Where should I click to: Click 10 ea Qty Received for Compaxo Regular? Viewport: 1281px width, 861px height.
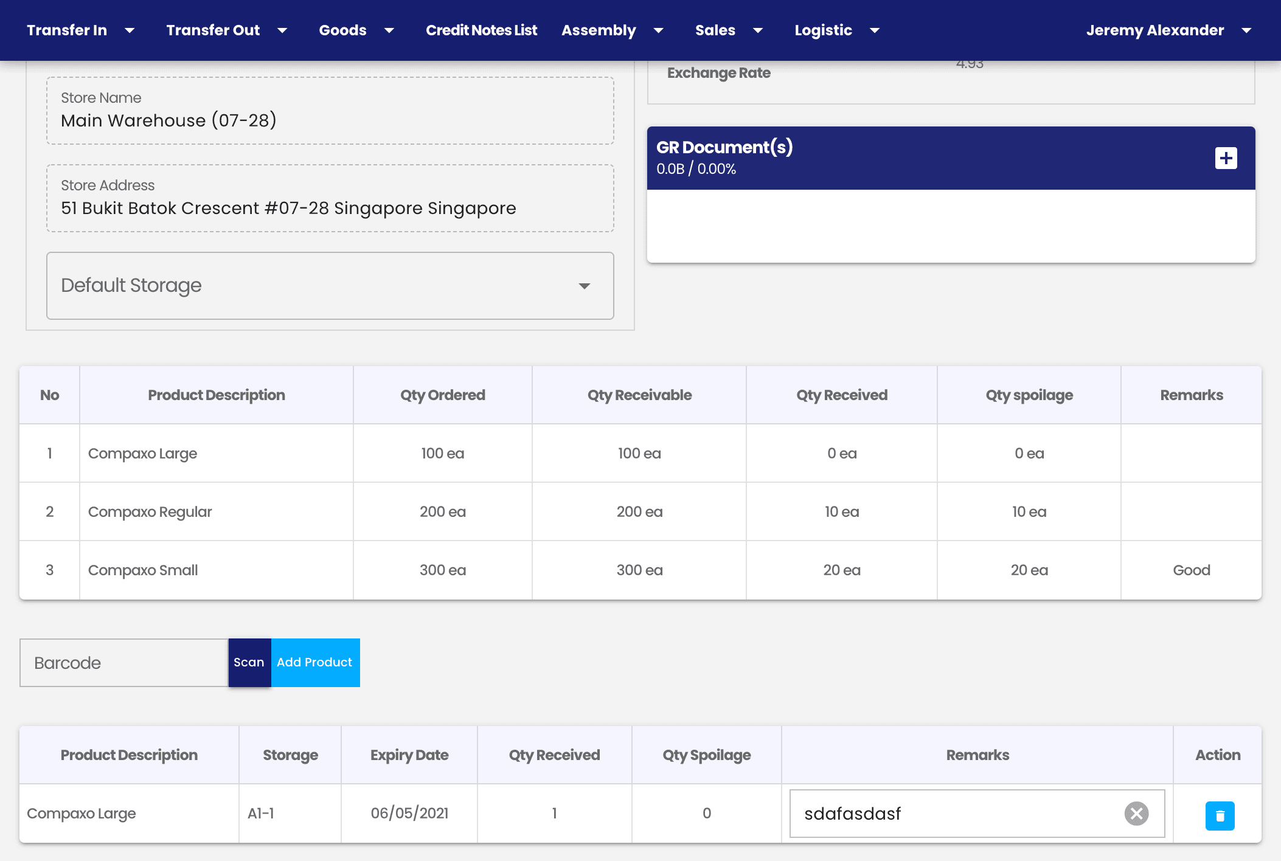tap(842, 512)
